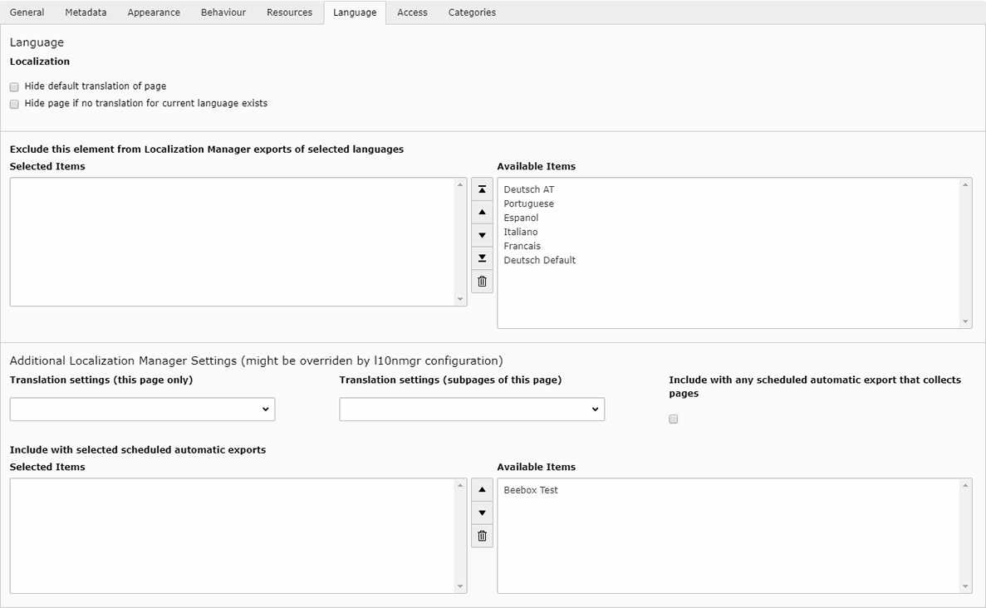Click trash icon in scheduled exports section
986x608 pixels.
482,536
